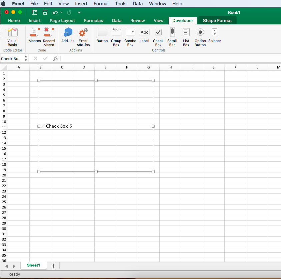The image size is (281, 279).
Task: Click the formula bar cancel X
Action: click(35, 58)
